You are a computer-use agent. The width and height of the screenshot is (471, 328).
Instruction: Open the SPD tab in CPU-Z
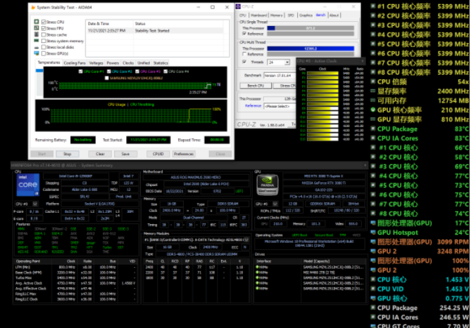point(291,15)
